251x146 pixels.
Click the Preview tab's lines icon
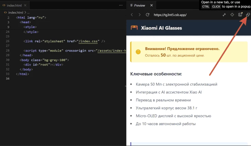[131, 5]
